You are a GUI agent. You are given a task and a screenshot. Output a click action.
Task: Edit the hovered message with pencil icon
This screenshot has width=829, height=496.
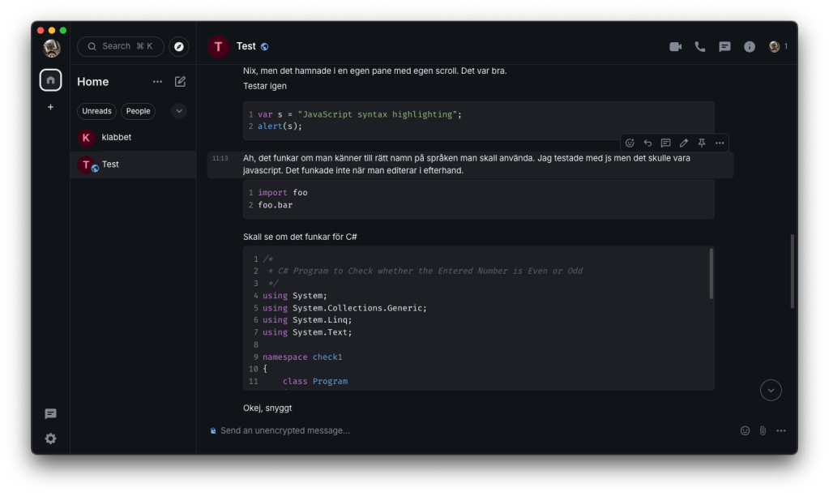point(683,143)
